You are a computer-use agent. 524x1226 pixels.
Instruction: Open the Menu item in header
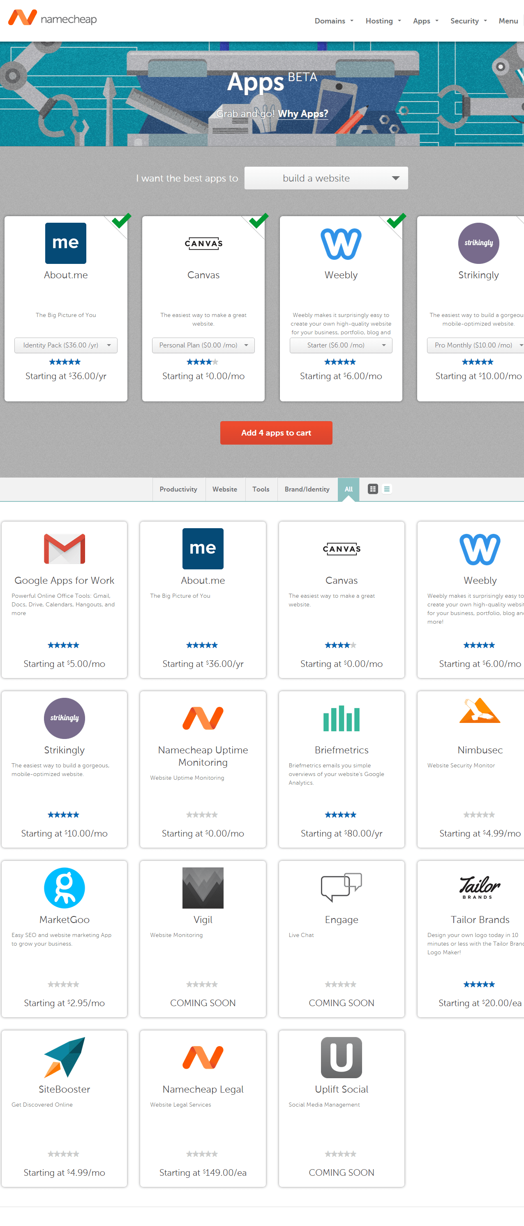(508, 21)
